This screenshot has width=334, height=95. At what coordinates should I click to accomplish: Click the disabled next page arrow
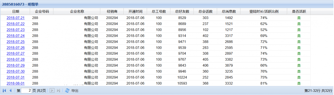pos(52,91)
